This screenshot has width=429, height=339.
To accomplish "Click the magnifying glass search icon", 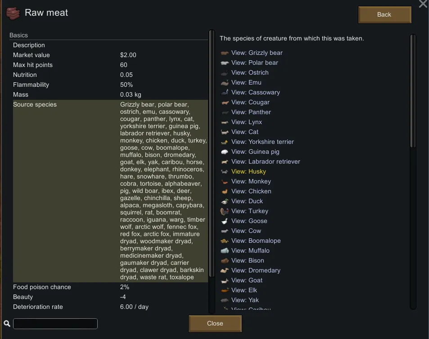I will 7,324.
